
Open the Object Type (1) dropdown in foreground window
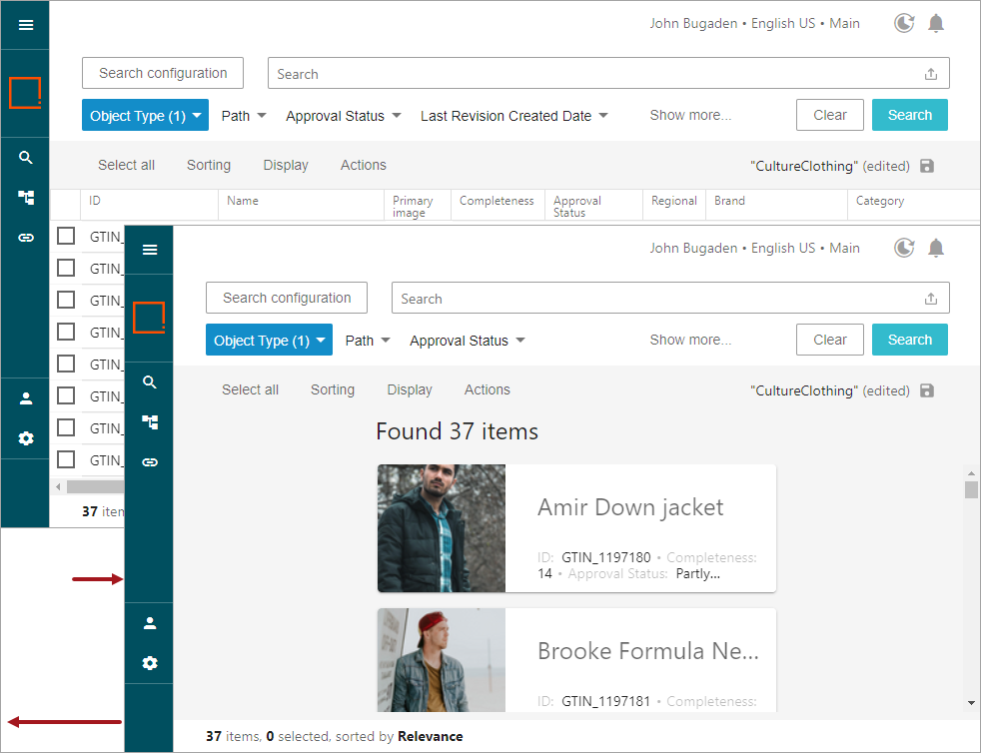[x=269, y=341]
